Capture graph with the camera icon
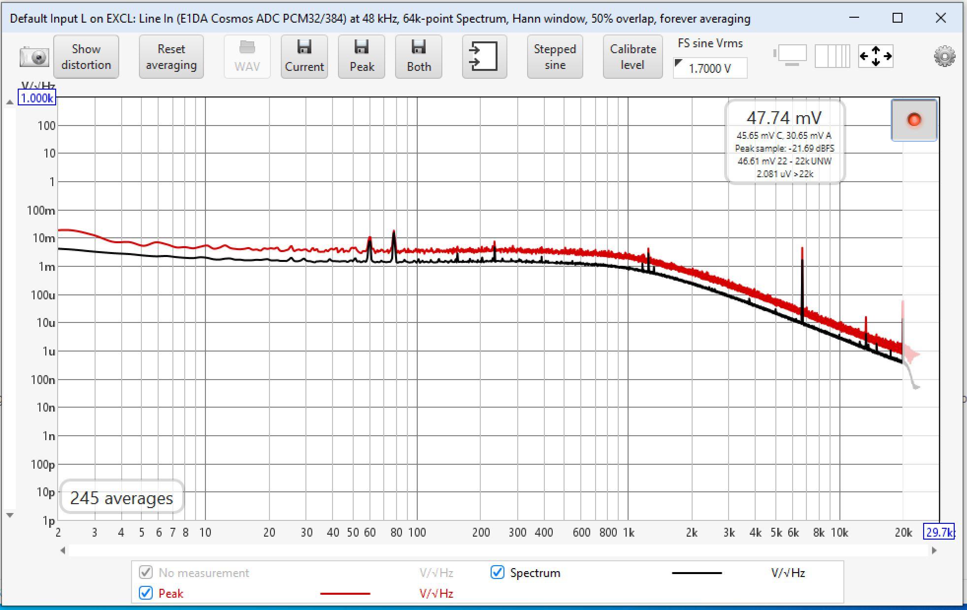Image resolution: width=967 pixels, height=610 pixels. [x=34, y=57]
